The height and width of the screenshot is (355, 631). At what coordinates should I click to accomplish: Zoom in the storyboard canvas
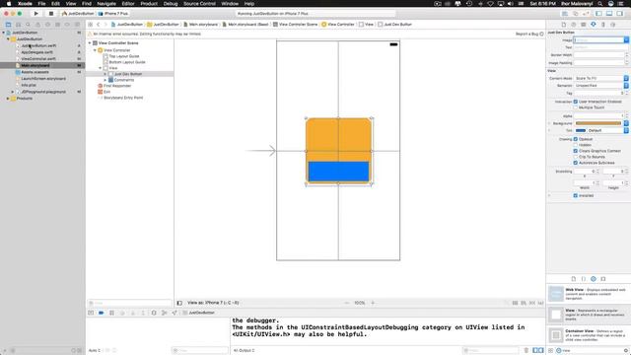373,303
